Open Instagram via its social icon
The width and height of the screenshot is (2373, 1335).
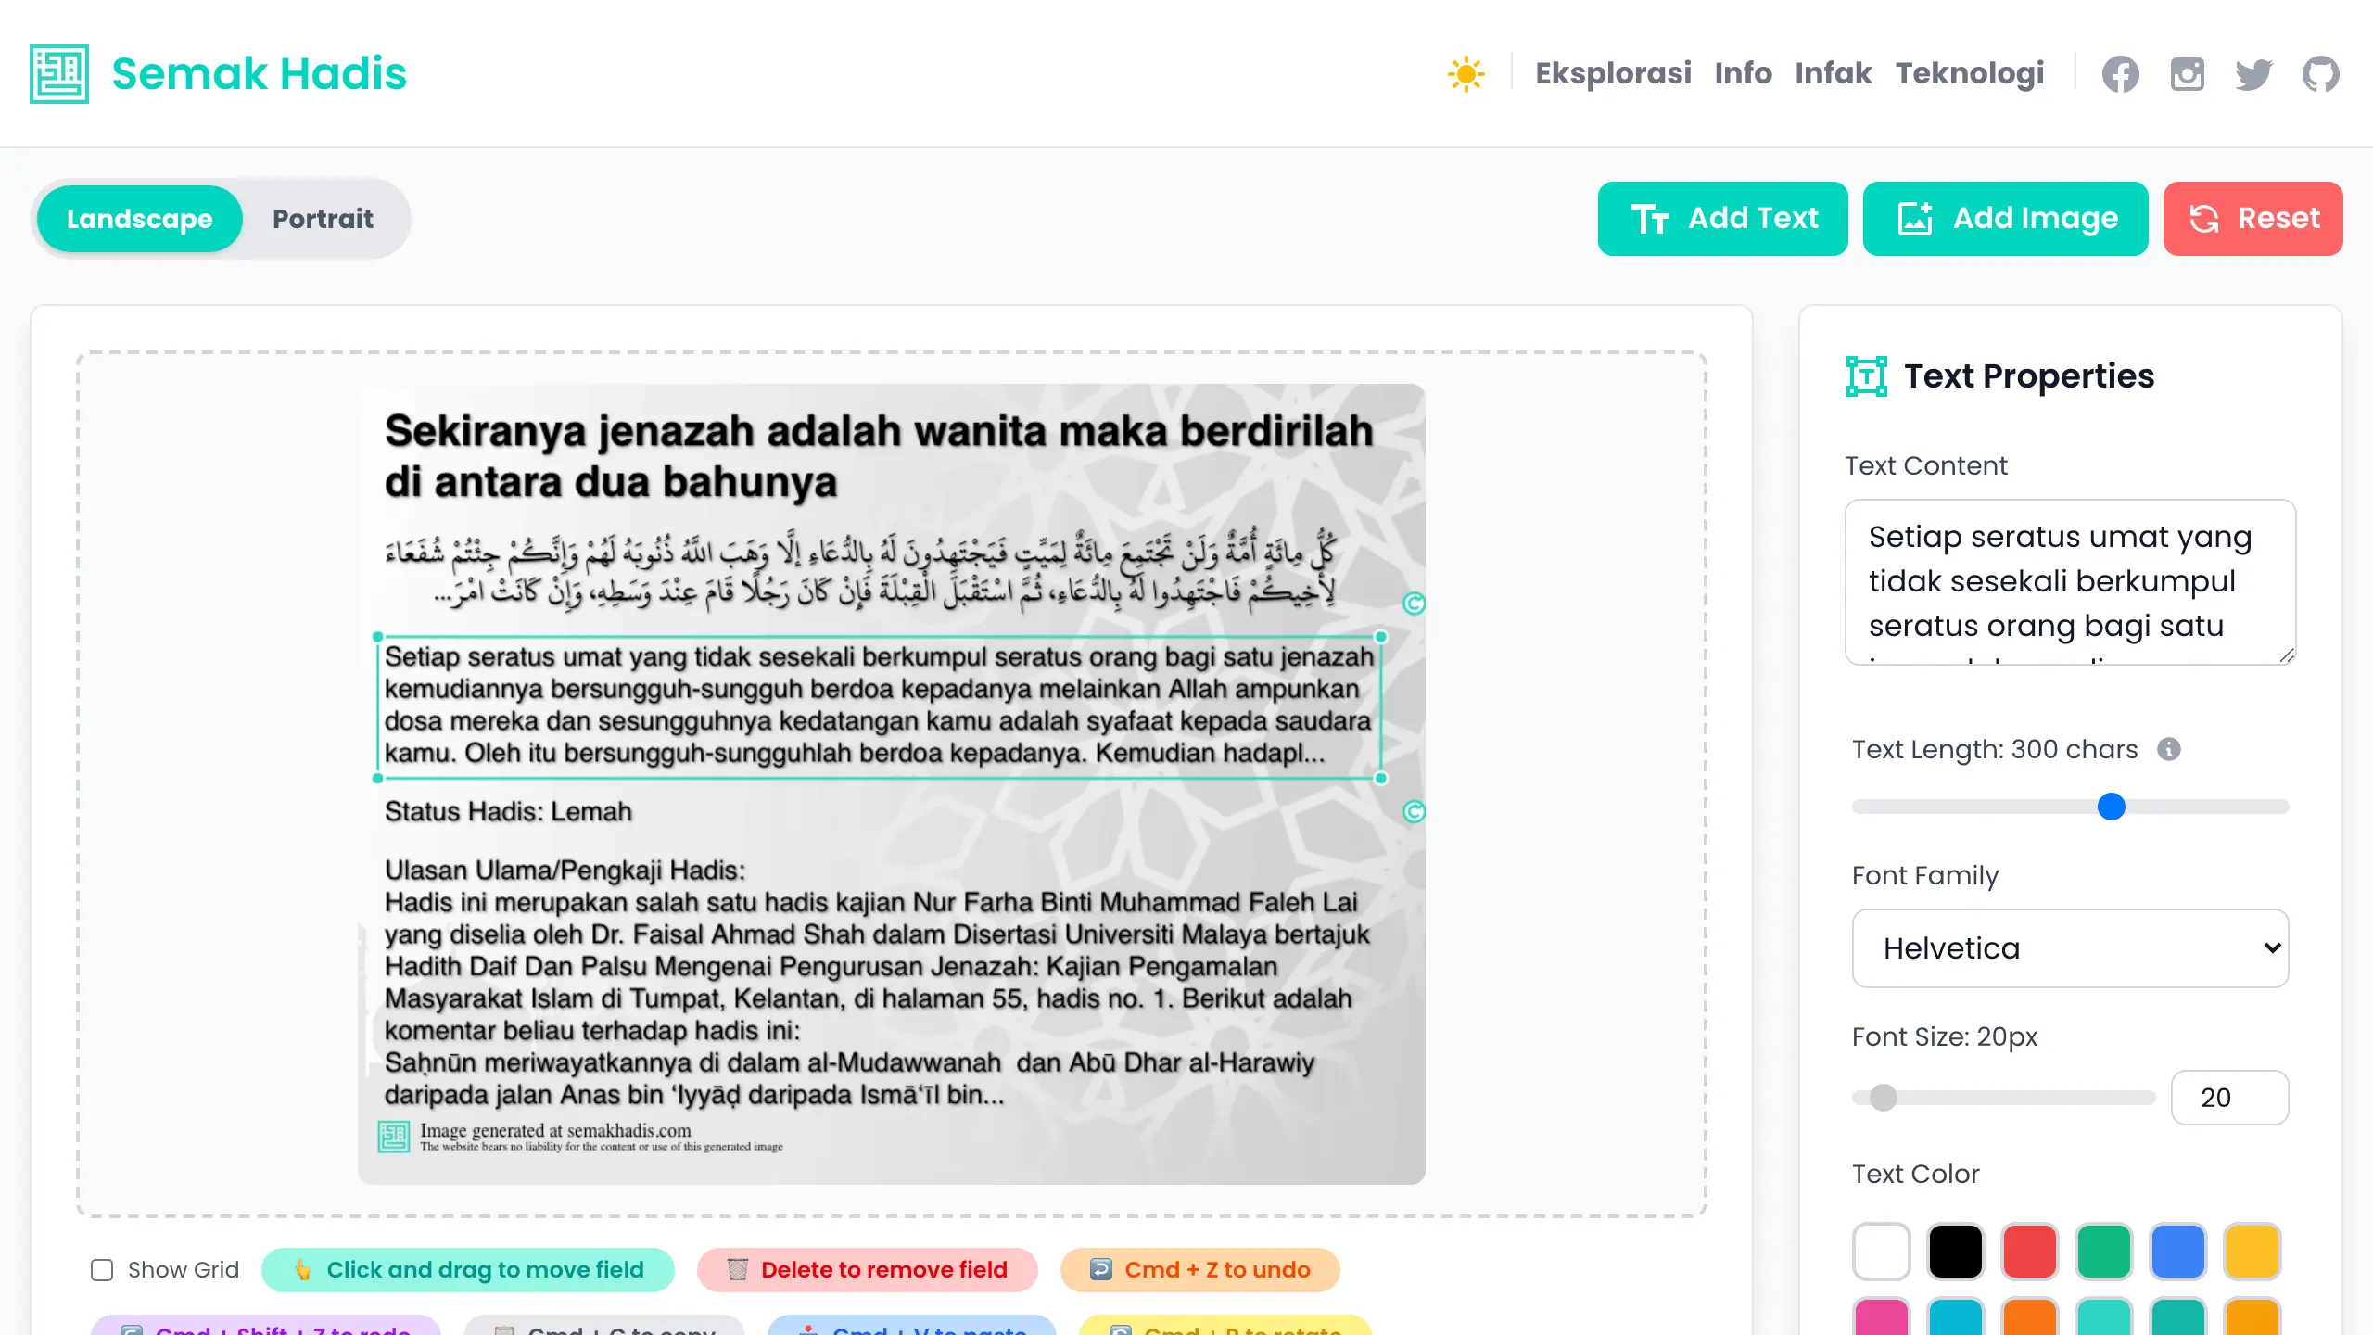tap(2187, 74)
